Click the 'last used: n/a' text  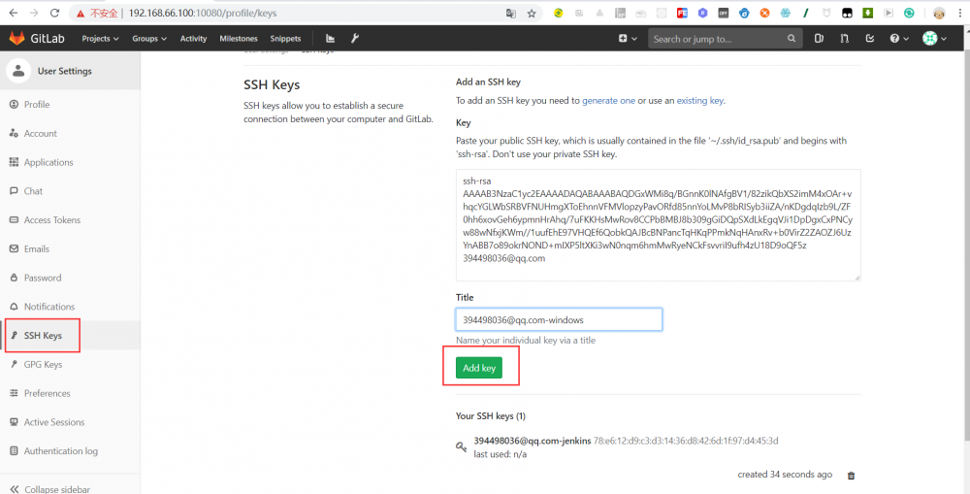[501, 454]
